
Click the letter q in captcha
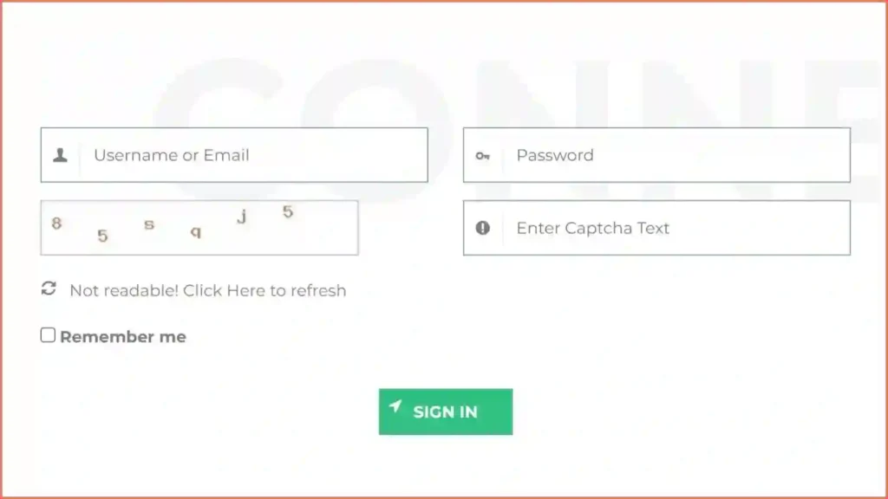[196, 232]
